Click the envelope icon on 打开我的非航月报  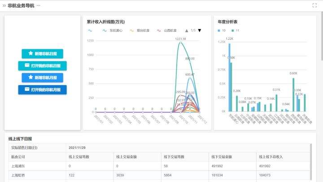(27, 89)
